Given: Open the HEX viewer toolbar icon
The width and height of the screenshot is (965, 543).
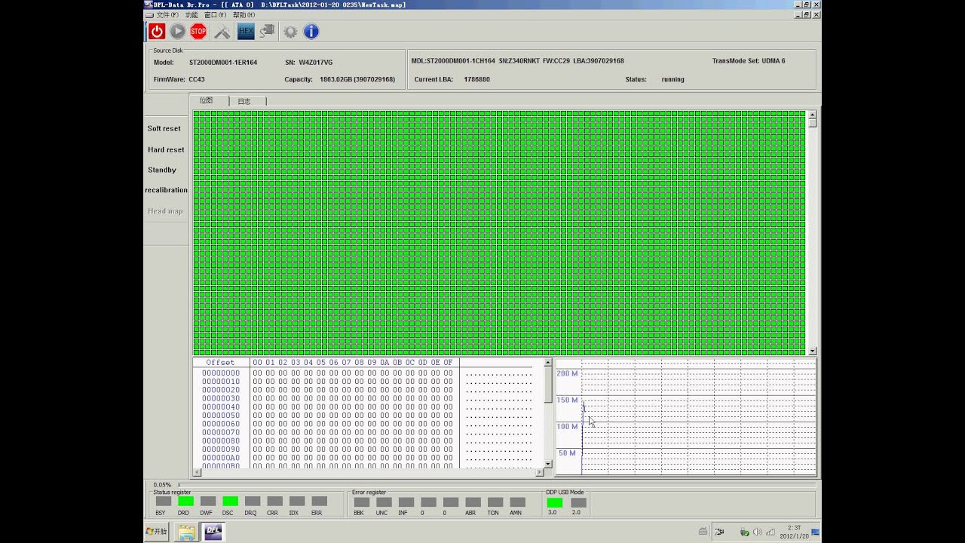Looking at the screenshot, I should point(246,31).
